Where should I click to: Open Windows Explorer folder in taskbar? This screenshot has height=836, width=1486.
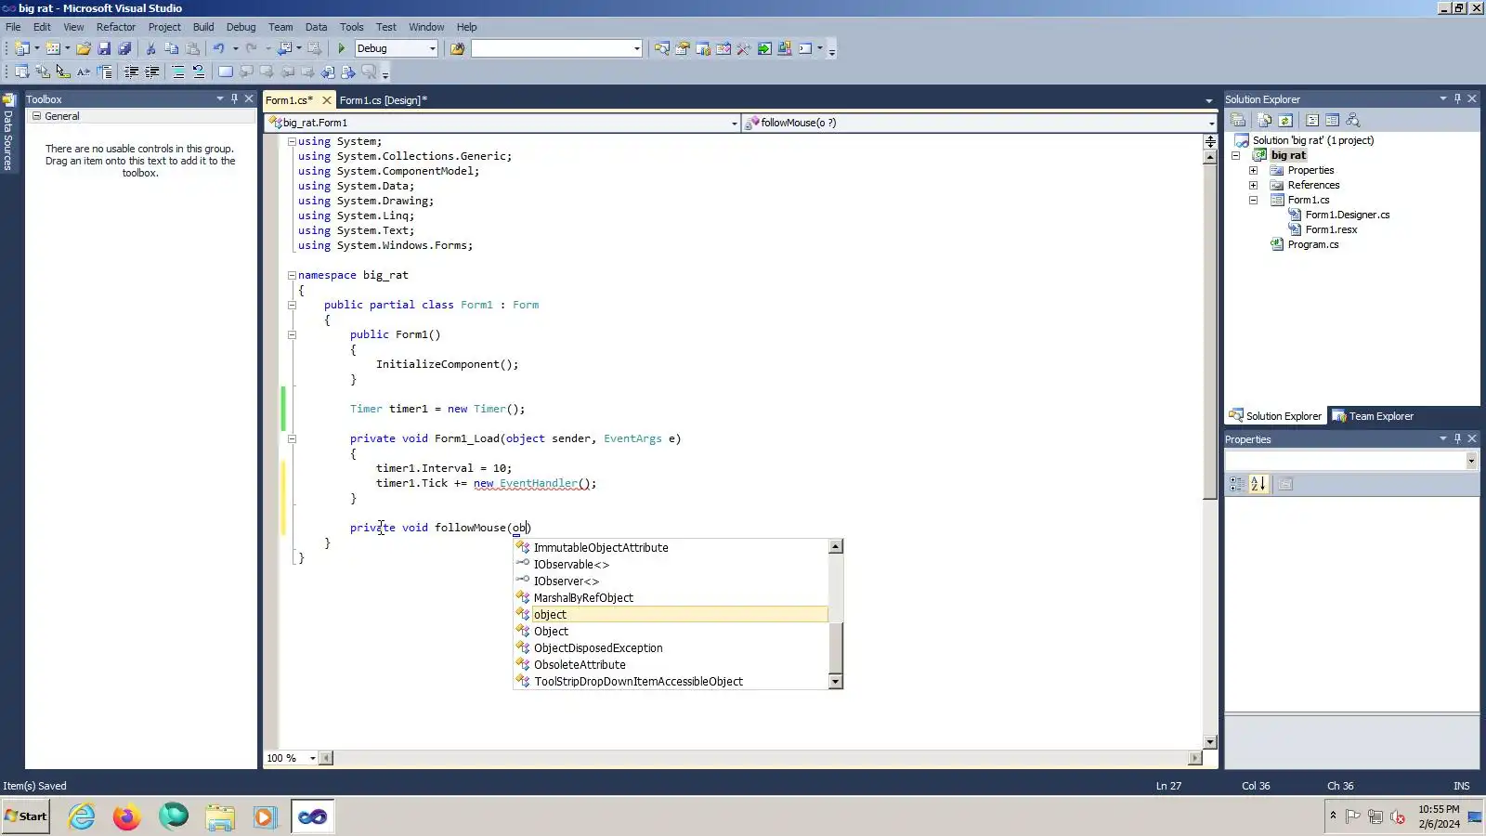pyautogui.click(x=220, y=816)
